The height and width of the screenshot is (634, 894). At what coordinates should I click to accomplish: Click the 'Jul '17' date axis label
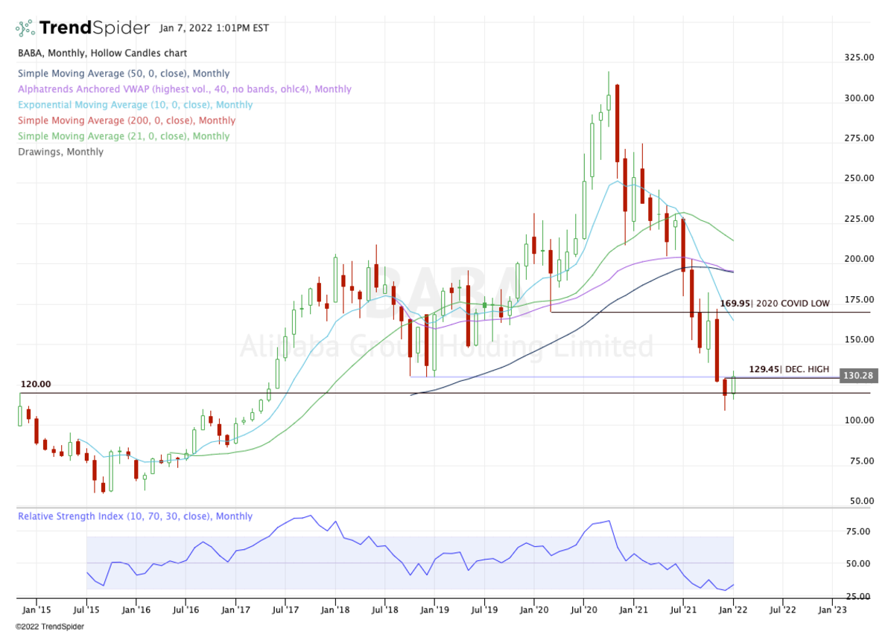(285, 609)
